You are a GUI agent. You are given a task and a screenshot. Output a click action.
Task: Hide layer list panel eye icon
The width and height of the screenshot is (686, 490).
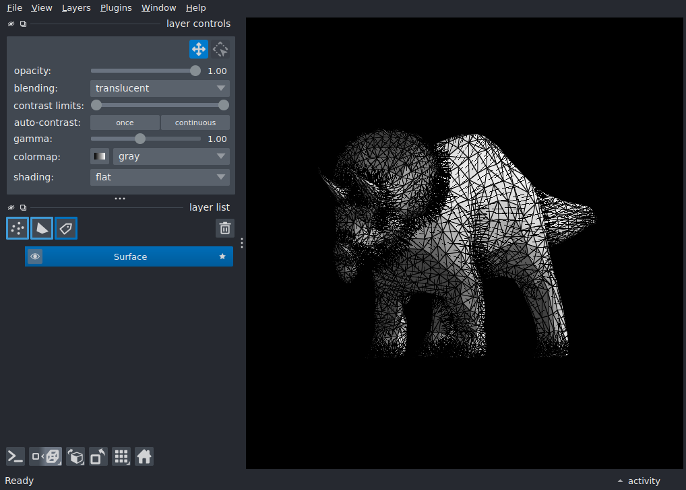(11, 207)
